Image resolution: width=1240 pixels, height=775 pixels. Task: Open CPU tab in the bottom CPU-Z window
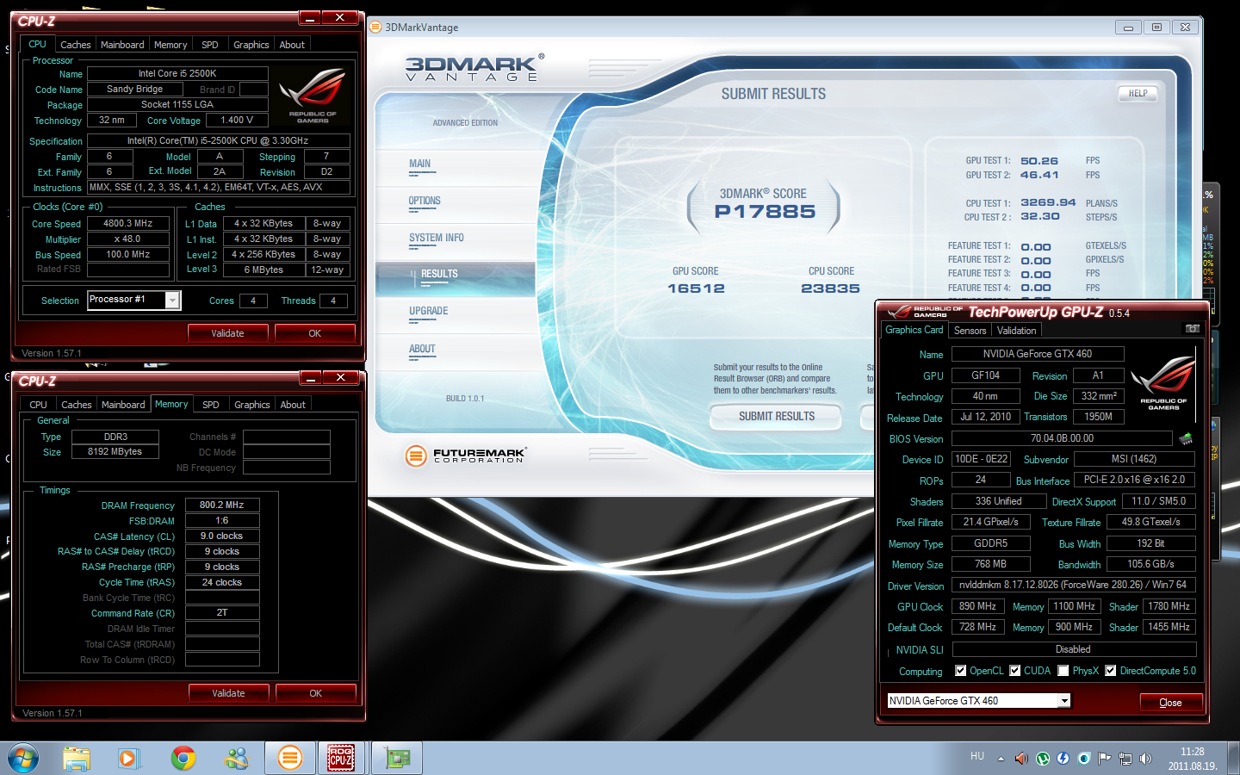point(38,405)
